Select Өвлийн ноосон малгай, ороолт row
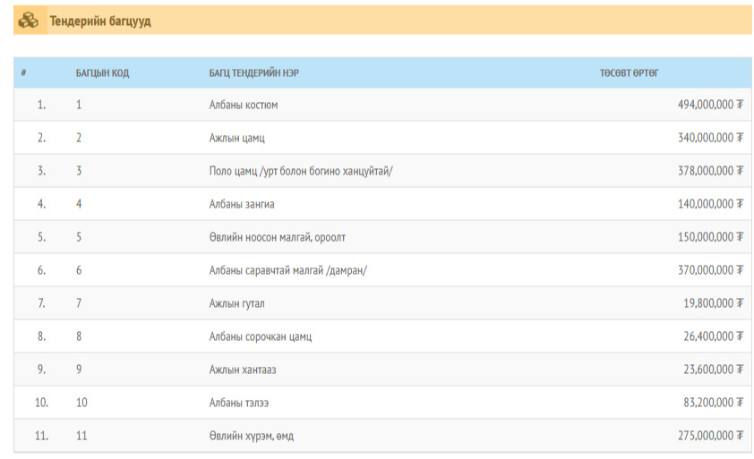754x459 pixels. coord(382,237)
